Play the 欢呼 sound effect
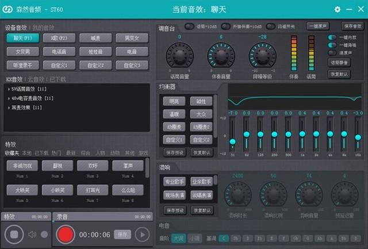Viewport: 368px width, 249px height. point(93,166)
